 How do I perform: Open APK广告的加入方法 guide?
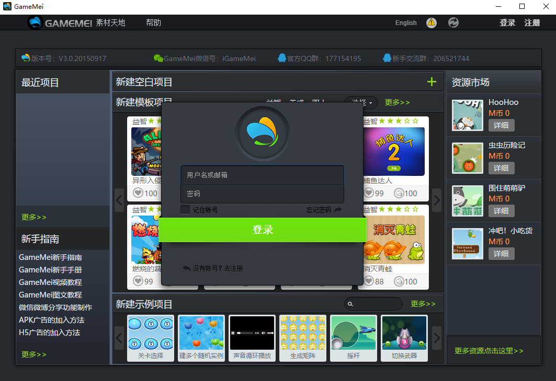point(51,320)
